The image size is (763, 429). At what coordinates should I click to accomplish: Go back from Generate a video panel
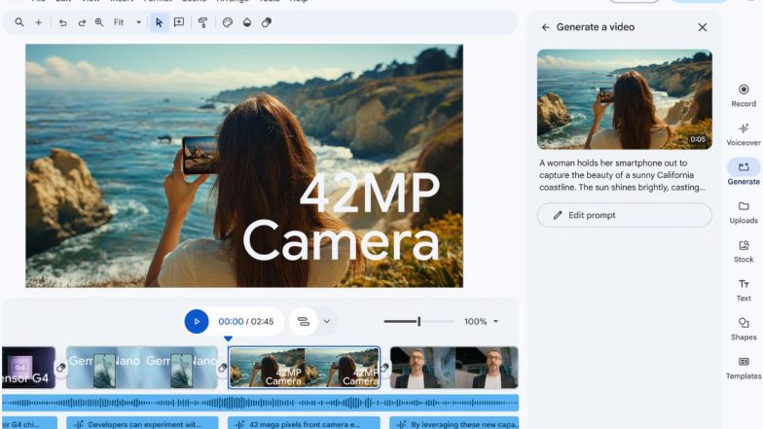click(x=545, y=27)
